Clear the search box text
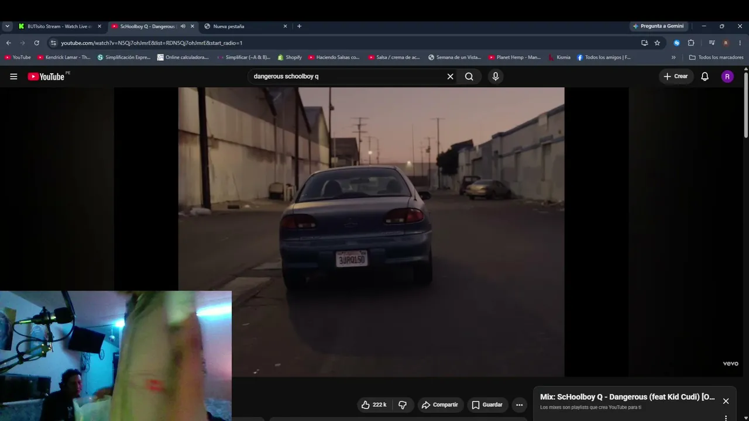 click(x=450, y=77)
